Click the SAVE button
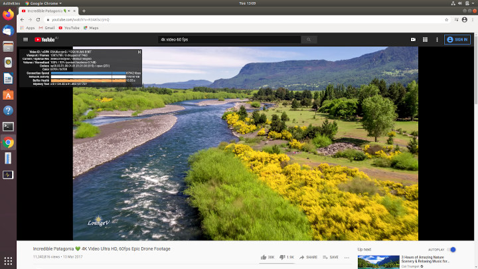The height and width of the screenshot is (269, 478). [x=331, y=258]
